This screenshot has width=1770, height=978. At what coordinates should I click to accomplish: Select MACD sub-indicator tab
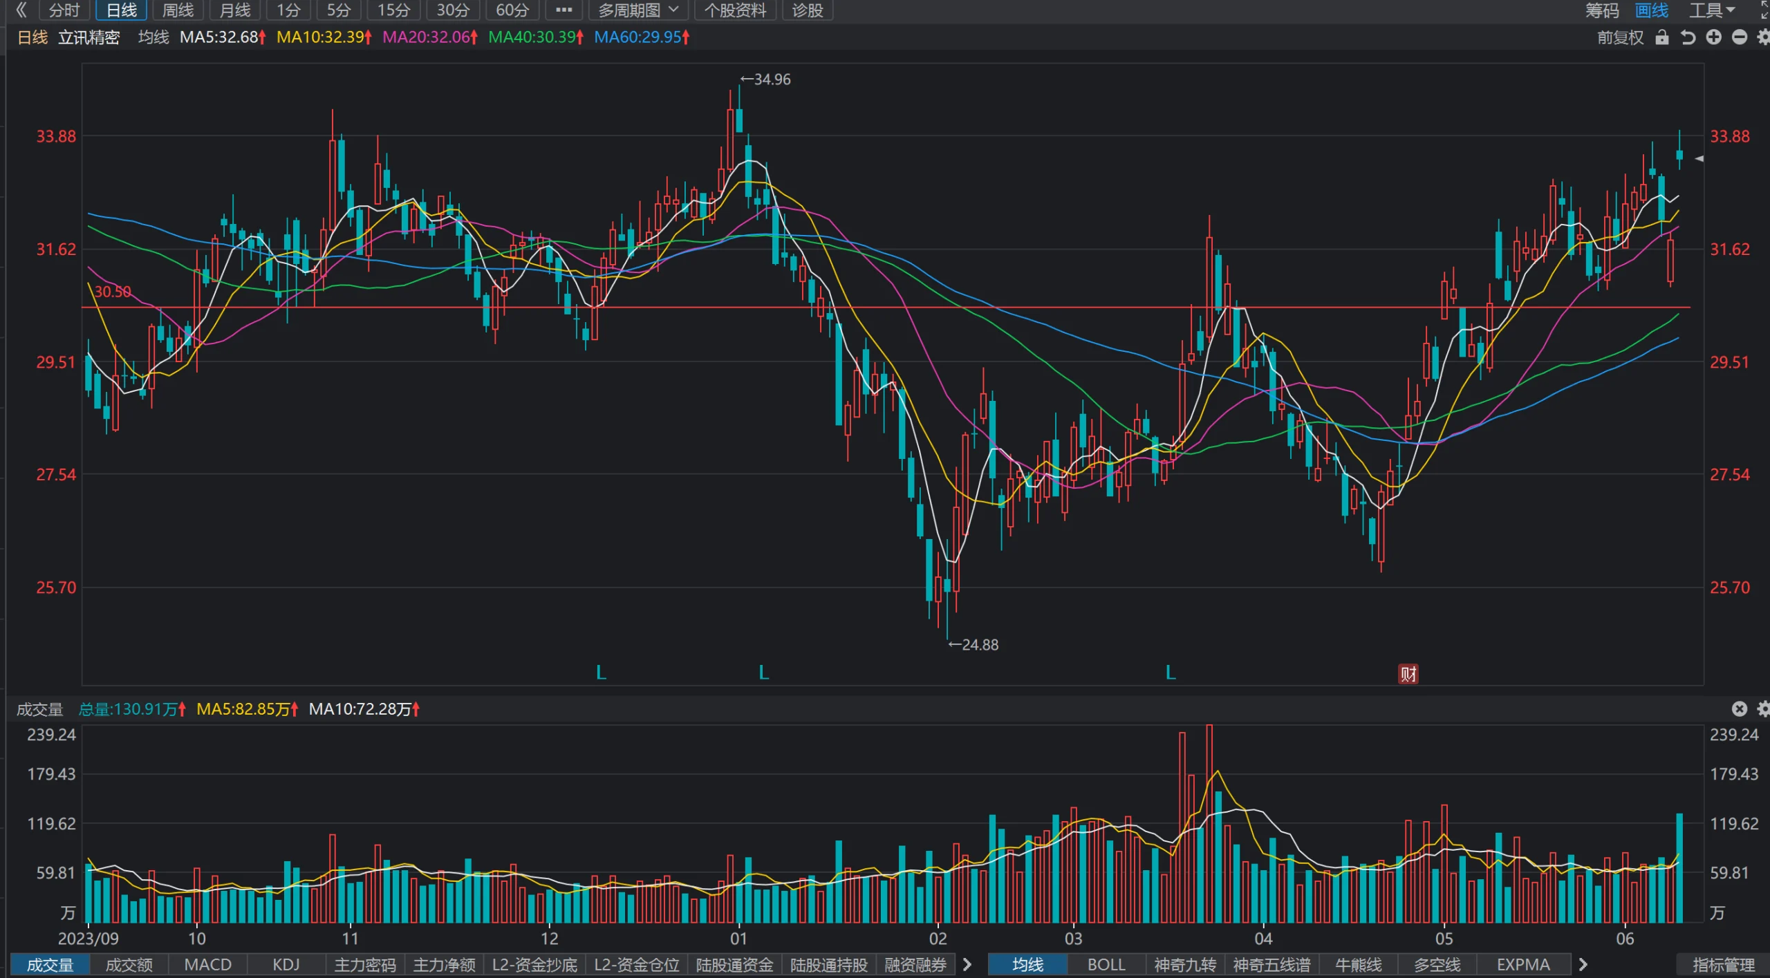207,964
